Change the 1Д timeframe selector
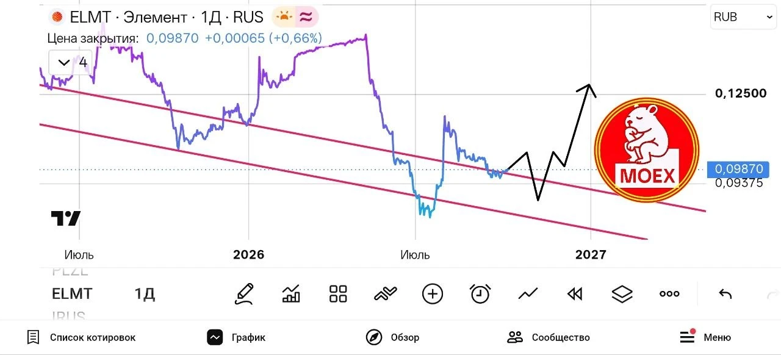 tap(145, 294)
